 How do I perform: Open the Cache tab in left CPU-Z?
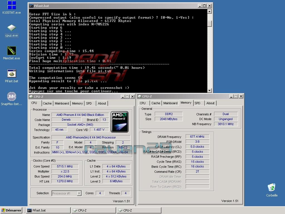tap(47, 103)
